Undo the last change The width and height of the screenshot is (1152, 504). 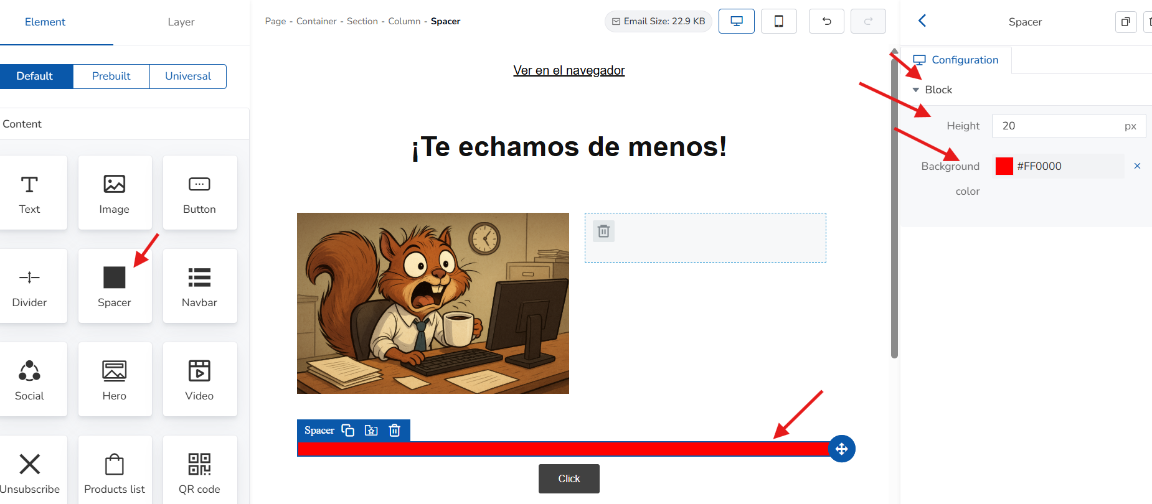(826, 21)
